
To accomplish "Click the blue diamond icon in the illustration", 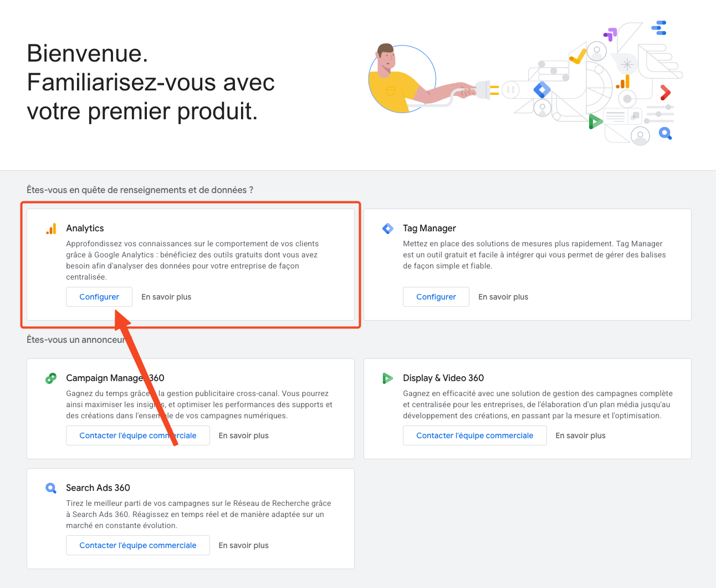I will (542, 89).
